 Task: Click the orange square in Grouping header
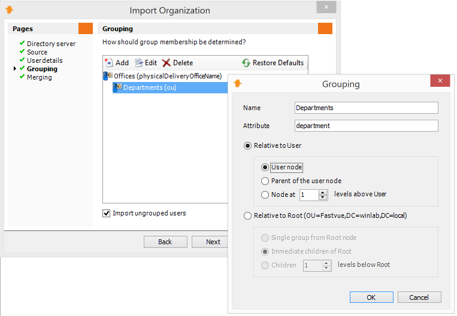point(325,29)
